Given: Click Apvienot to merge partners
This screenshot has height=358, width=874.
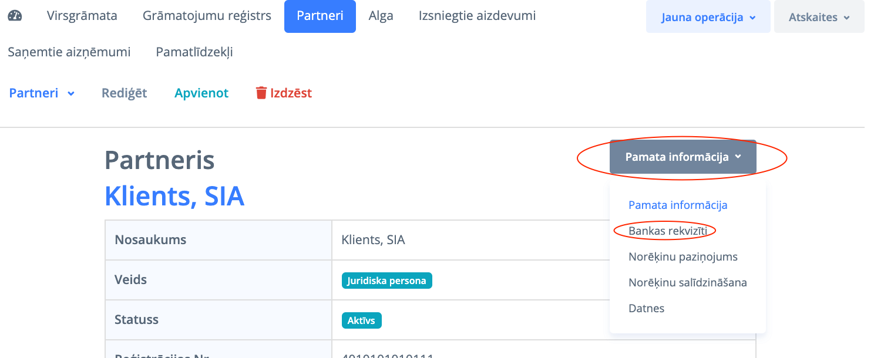Looking at the screenshot, I should (201, 93).
